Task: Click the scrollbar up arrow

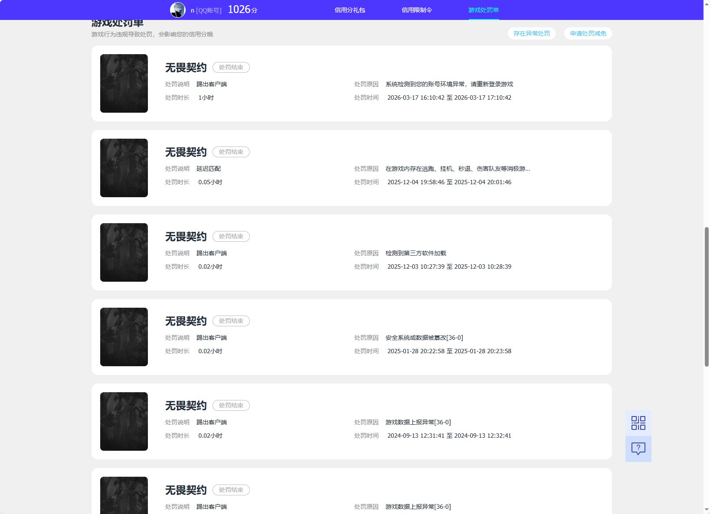Action: tap(707, 3)
